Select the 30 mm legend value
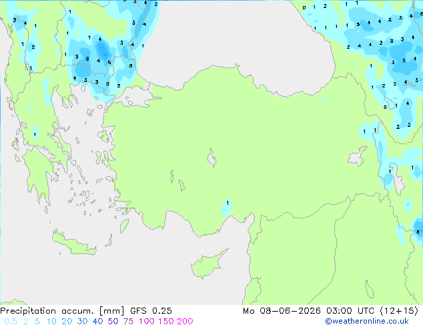Screen dimensions: 423x327 [82, 322]
